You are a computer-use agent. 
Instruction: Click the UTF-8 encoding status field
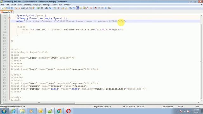[180, 107]
